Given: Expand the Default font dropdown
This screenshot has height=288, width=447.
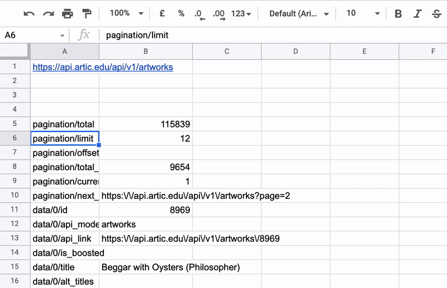Looking at the screenshot, I should pos(298,13).
